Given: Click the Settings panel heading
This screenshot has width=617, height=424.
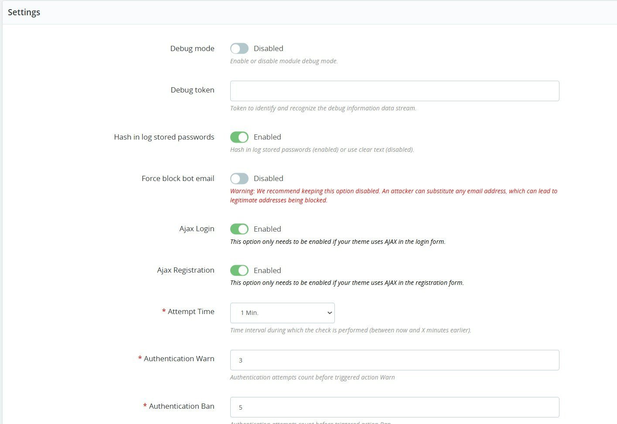Looking at the screenshot, I should pyautogui.click(x=24, y=12).
